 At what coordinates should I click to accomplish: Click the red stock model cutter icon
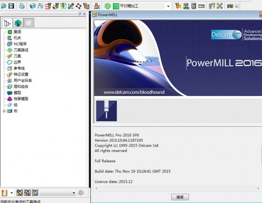point(97,6)
